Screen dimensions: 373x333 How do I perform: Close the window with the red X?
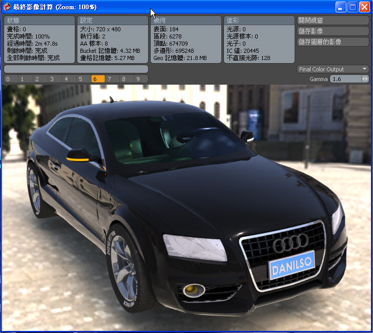pyautogui.click(x=364, y=7)
